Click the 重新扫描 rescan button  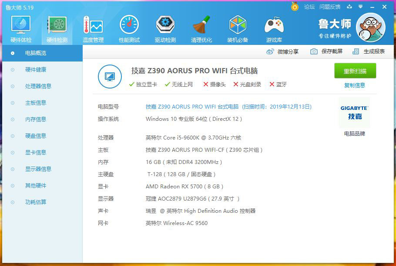pyautogui.click(x=354, y=71)
